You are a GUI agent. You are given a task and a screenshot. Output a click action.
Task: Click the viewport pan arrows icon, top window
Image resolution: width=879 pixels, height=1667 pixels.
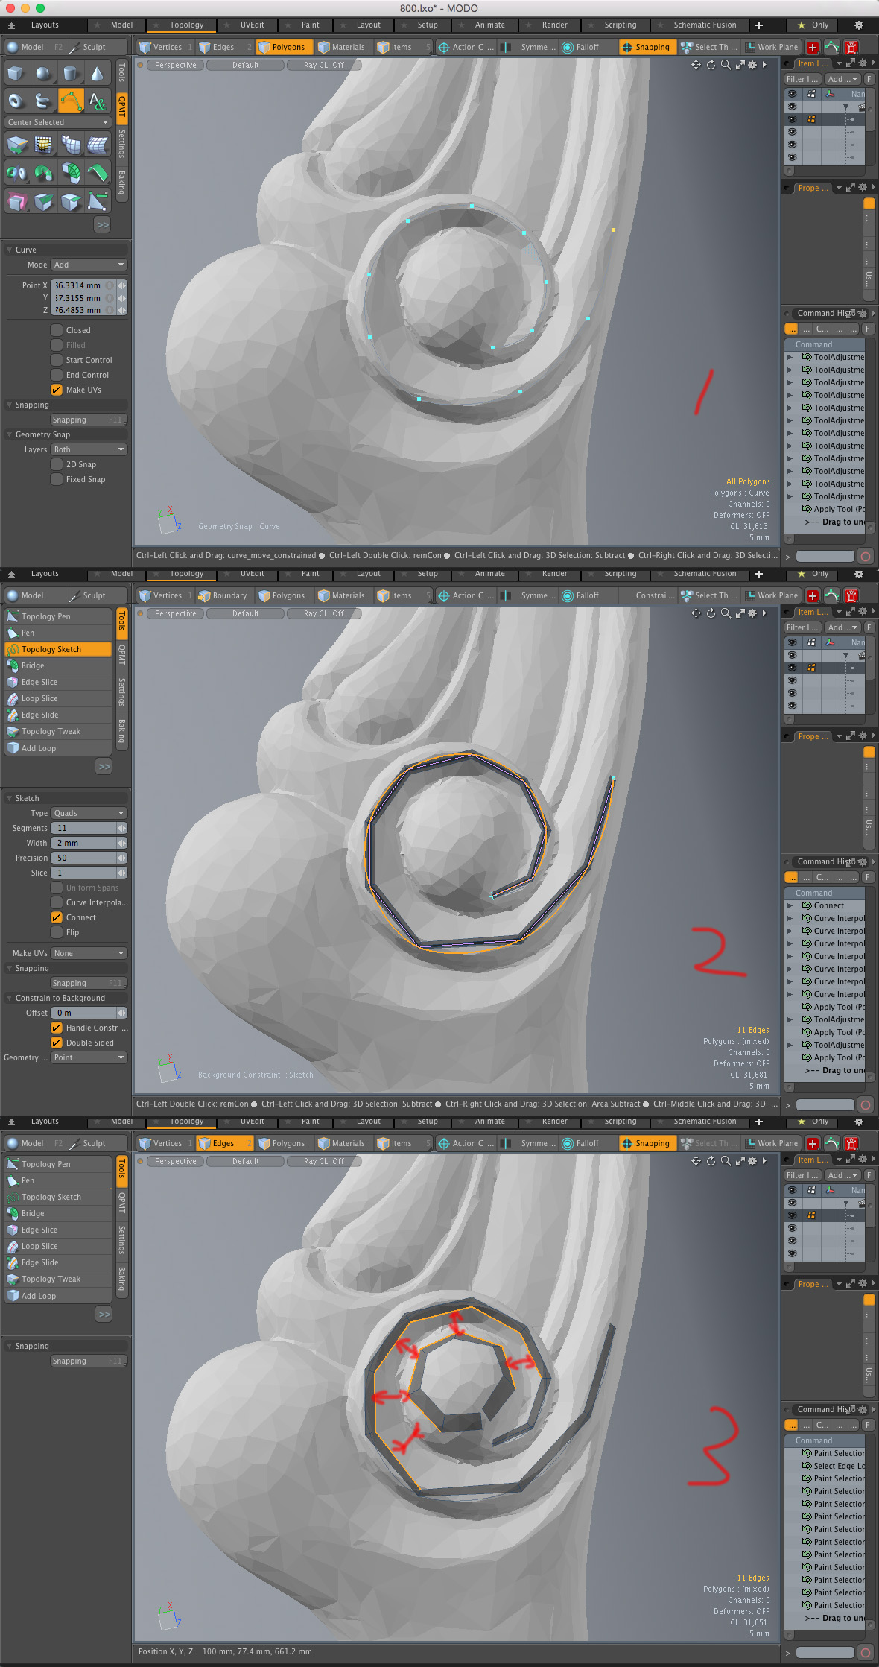696,65
